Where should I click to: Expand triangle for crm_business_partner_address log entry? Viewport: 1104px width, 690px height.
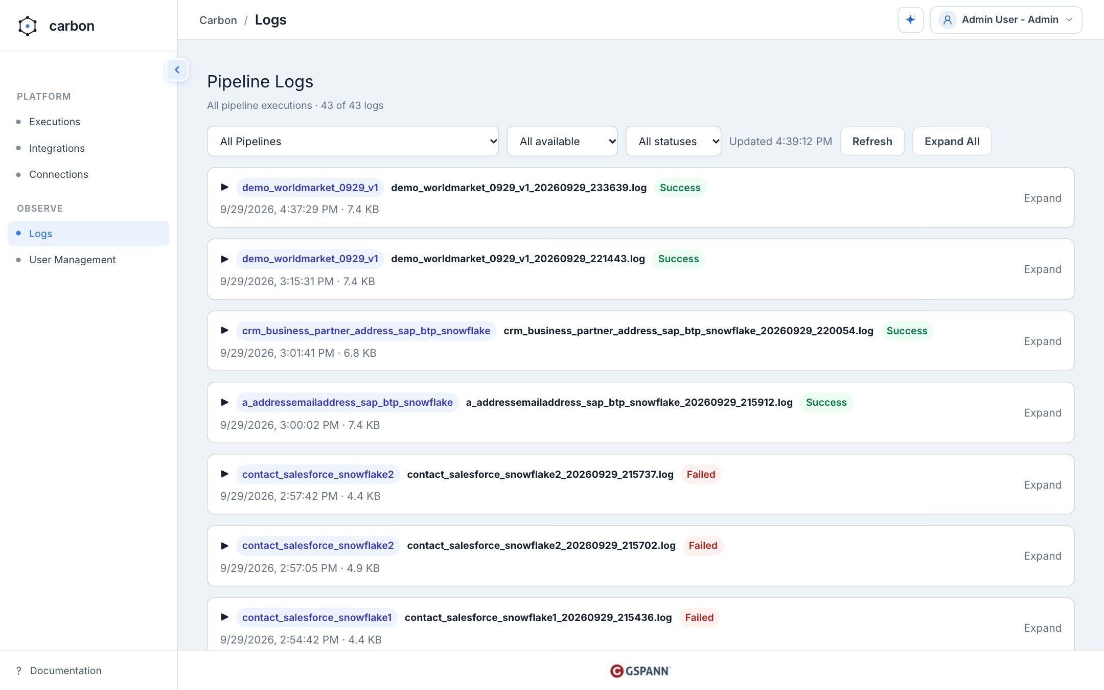click(224, 331)
